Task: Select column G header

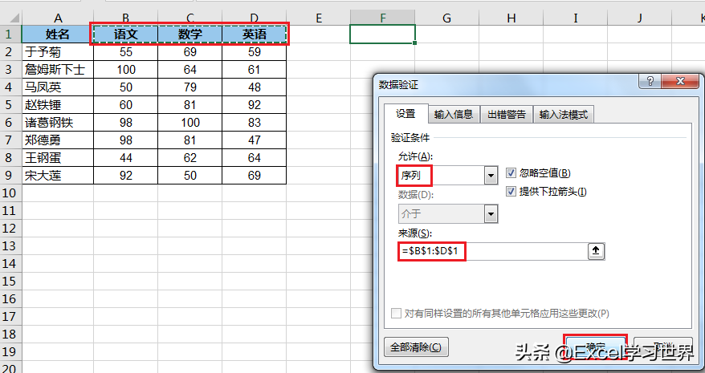Action: tap(446, 18)
